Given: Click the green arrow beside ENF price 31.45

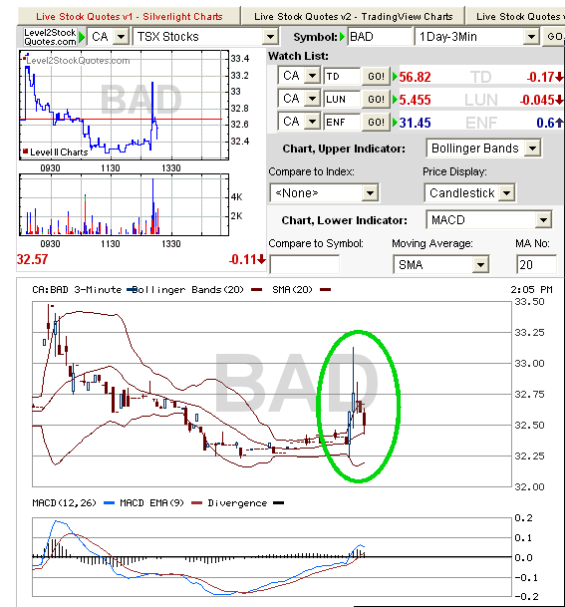Looking at the screenshot, I should [395, 123].
